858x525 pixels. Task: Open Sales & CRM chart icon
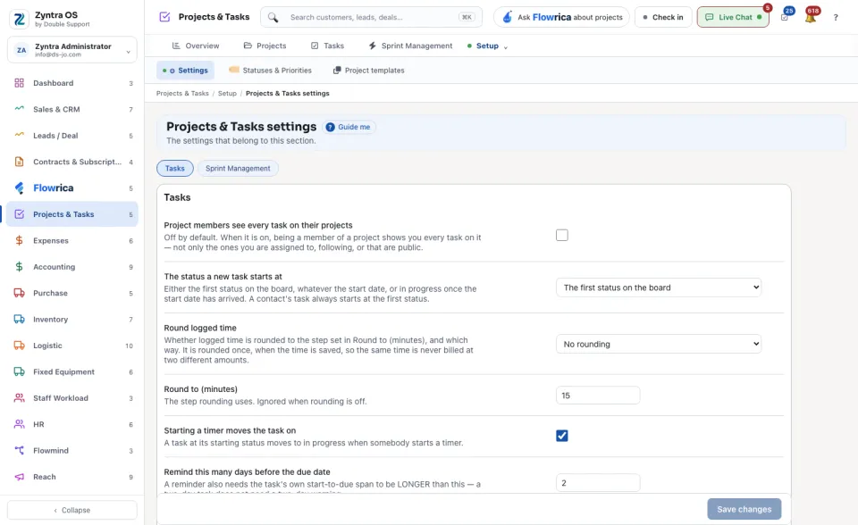[19, 109]
